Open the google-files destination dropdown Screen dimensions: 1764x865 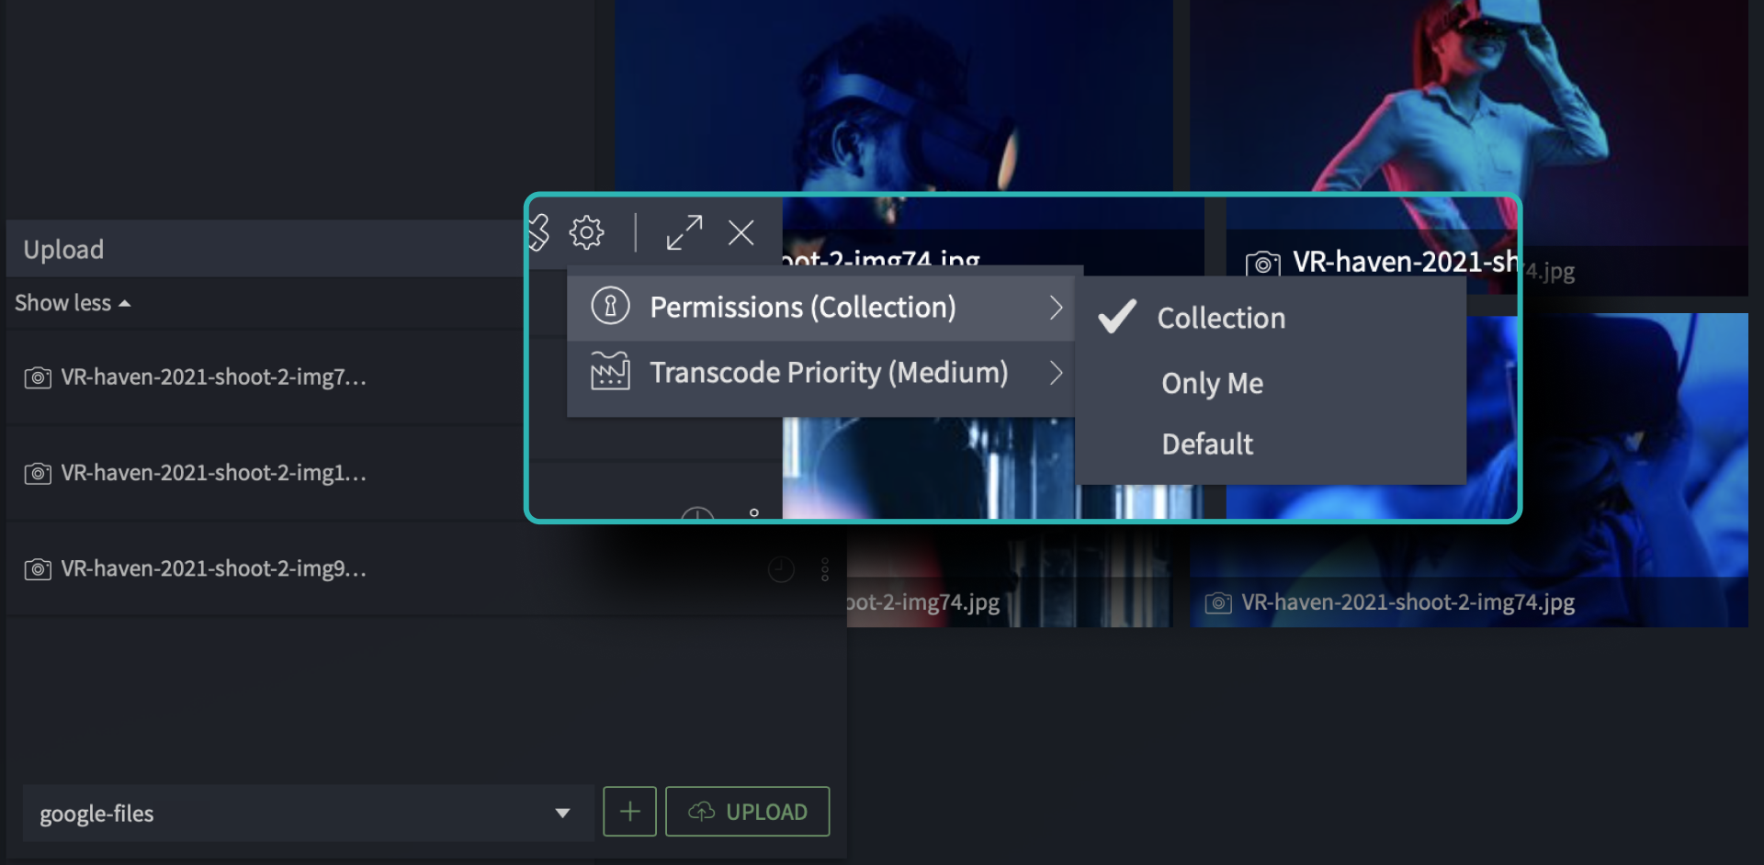click(x=308, y=814)
